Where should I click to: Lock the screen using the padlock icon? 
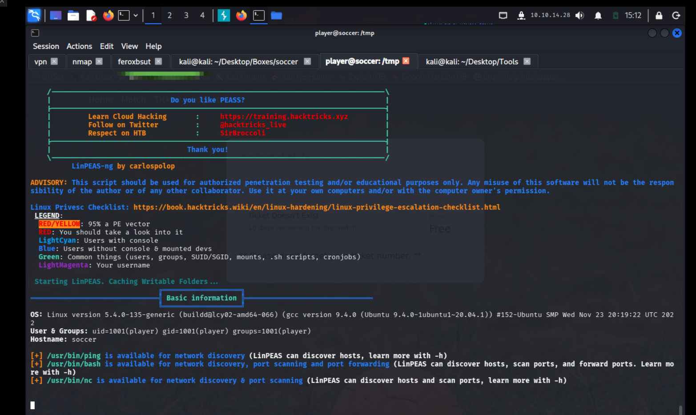(659, 16)
